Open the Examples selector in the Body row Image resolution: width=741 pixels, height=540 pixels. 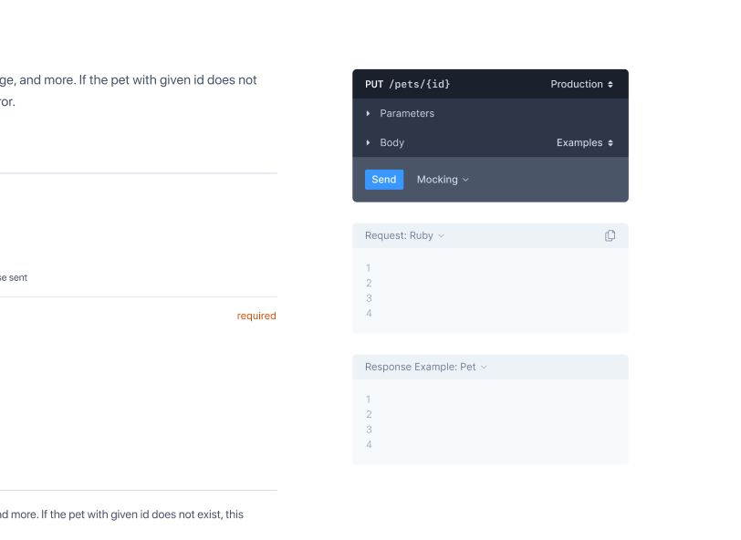[582, 142]
